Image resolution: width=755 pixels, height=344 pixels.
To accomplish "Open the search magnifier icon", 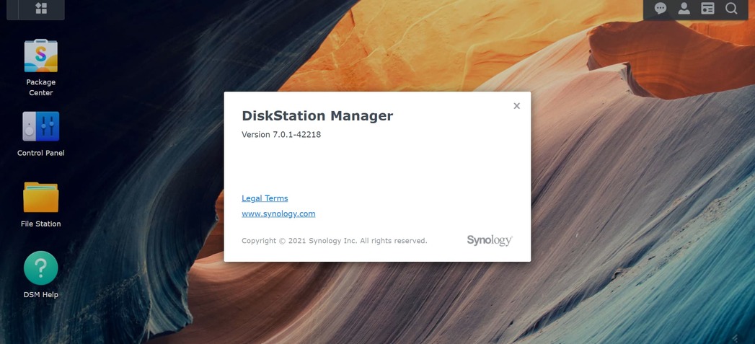I will pyautogui.click(x=731, y=8).
